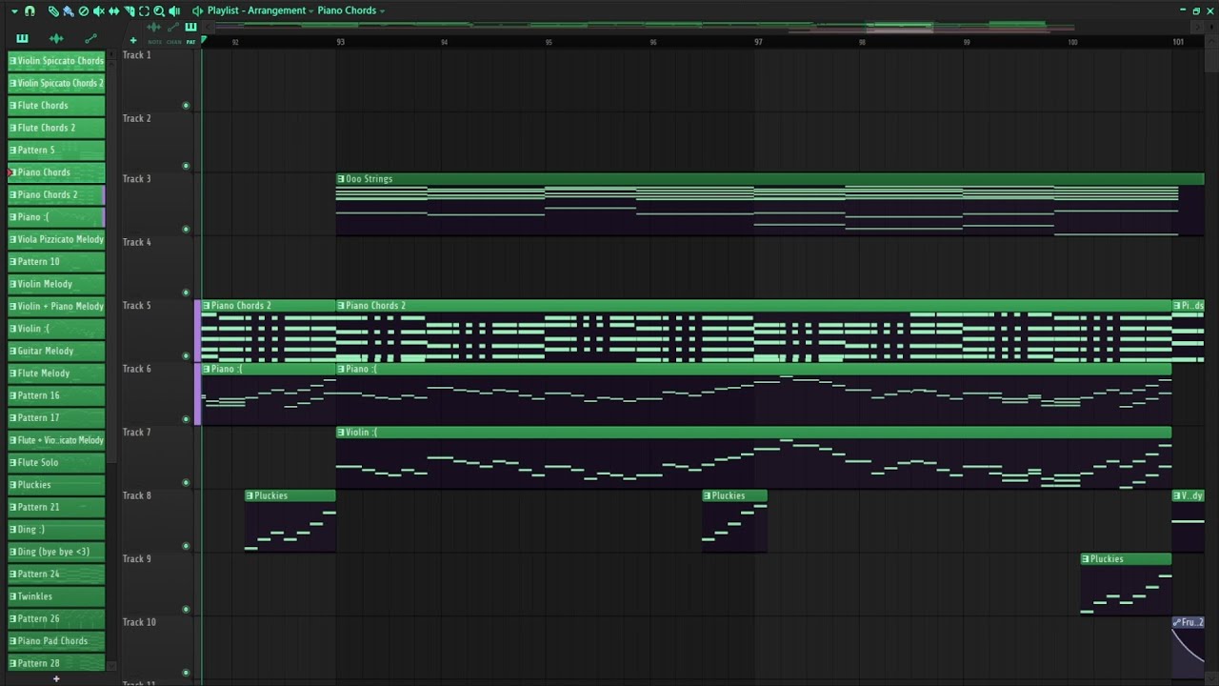Open Pluckies clip menu at bar 96
The height and width of the screenshot is (686, 1219).
click(x=708, y=495)
